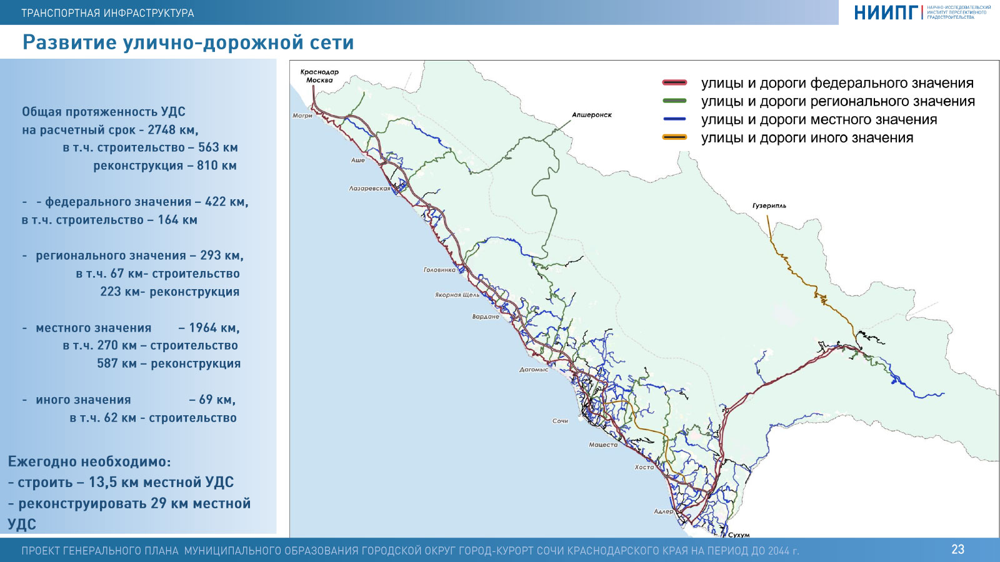Click the 'Лазаревская' map label
This screenshot has width=1000, height=562.
point(369,188)
